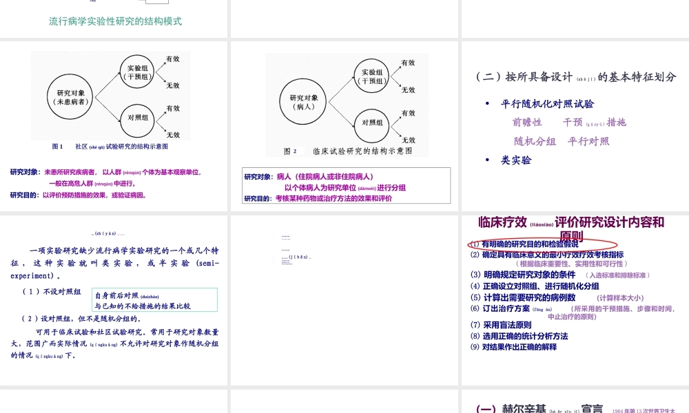Viewport: 689px width, 413px height.
Task: Click the 实验组(干预组) circle in Figure 1
Action: coord(136,73)
